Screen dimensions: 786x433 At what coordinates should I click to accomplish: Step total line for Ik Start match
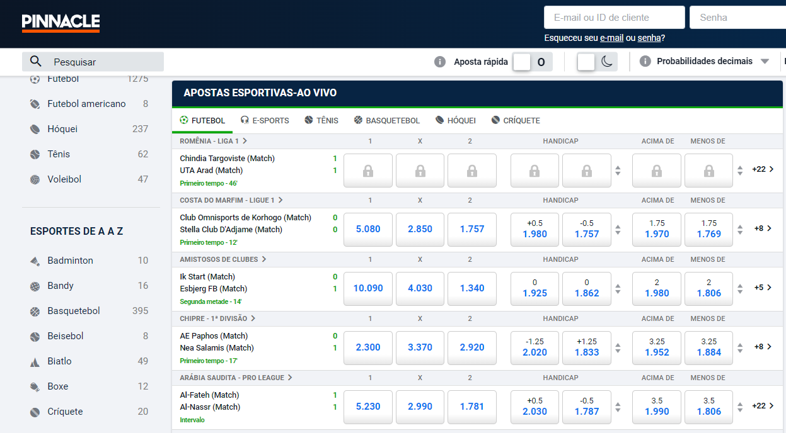(740, 289)
